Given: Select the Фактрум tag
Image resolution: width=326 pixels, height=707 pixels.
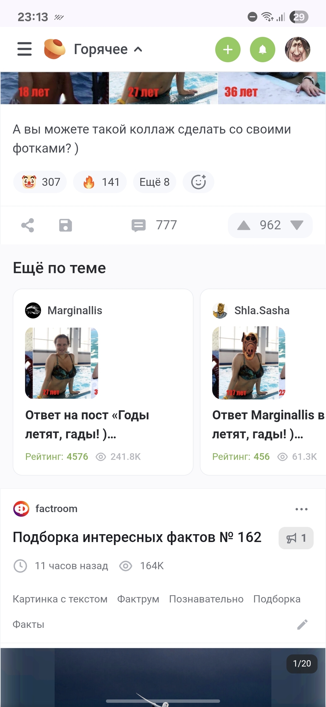Looking at the screenshot, I should coord(138,599).
